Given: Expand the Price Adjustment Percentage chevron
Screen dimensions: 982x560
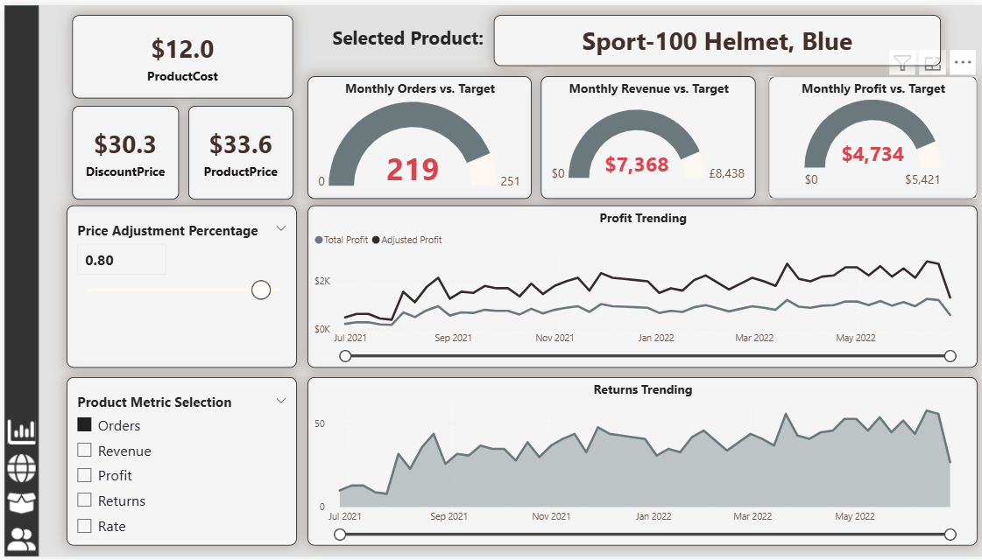Looking at the screenshot, I should (281, 228).
